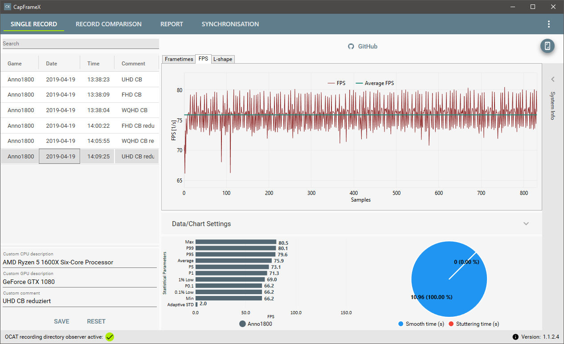Click the version info icon
Image resolution: width=564 pixels, height=344 pixels.
(515, 337)
